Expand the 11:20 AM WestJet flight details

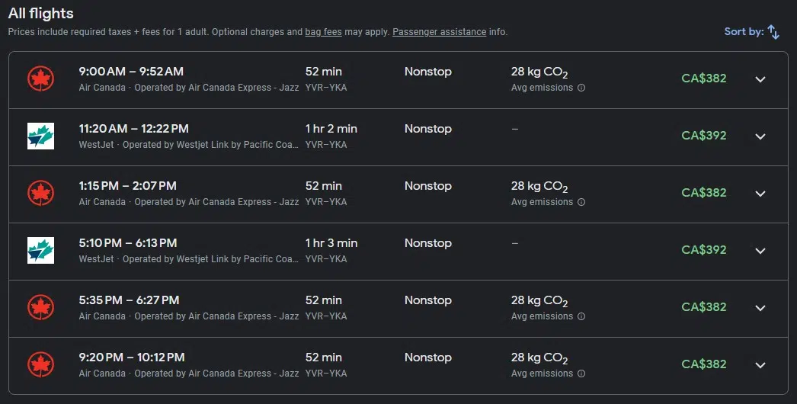tap(760, 136)
